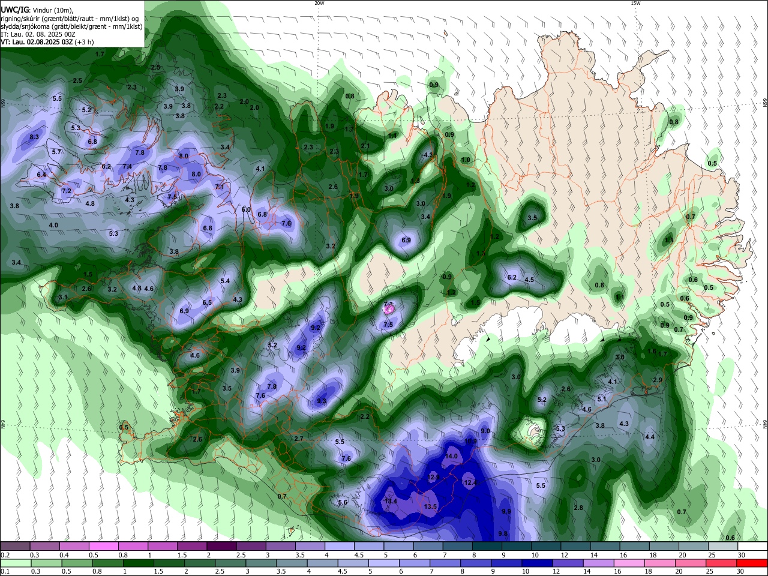
Task: Select the bright magenta swatch in upper legend
Action: click(103, 547)
